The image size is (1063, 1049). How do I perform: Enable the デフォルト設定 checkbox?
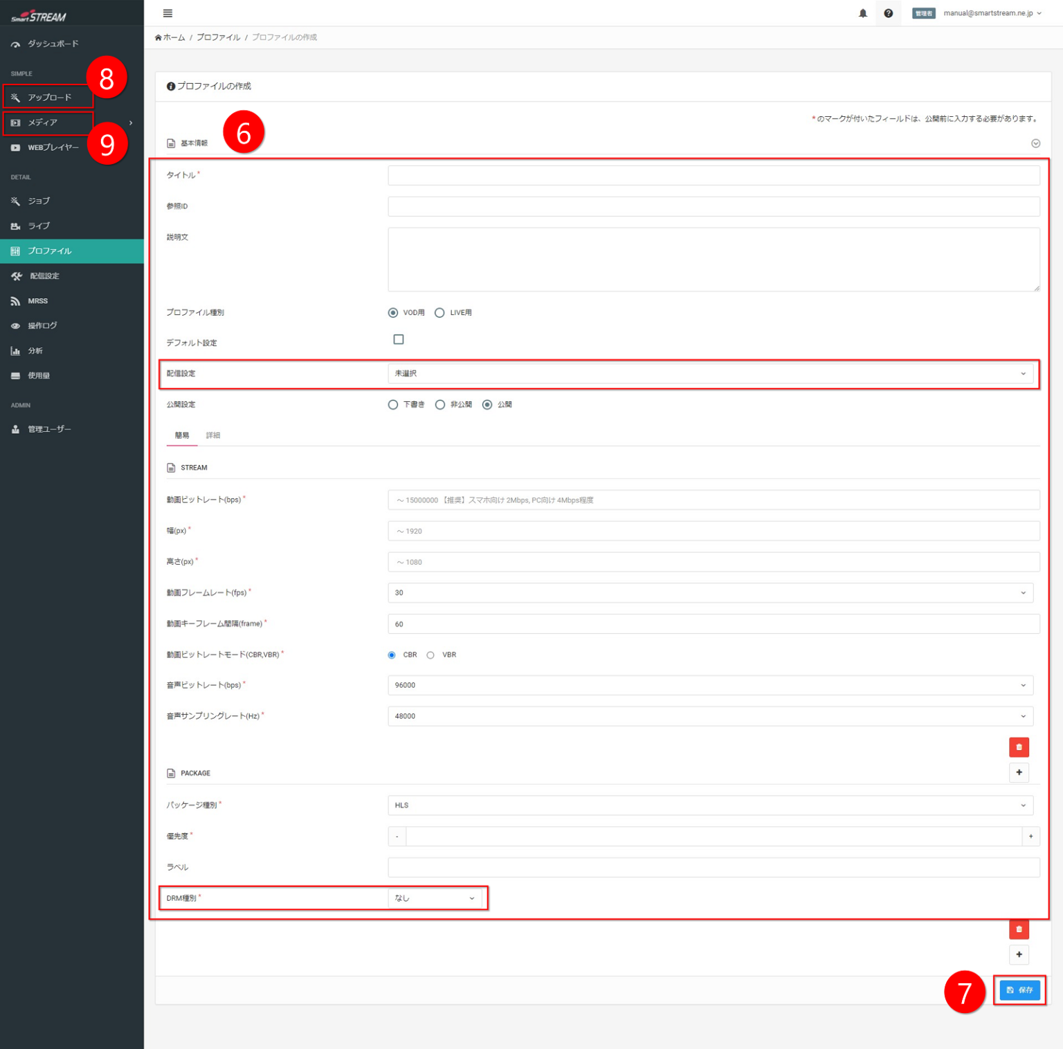point(399,340)
